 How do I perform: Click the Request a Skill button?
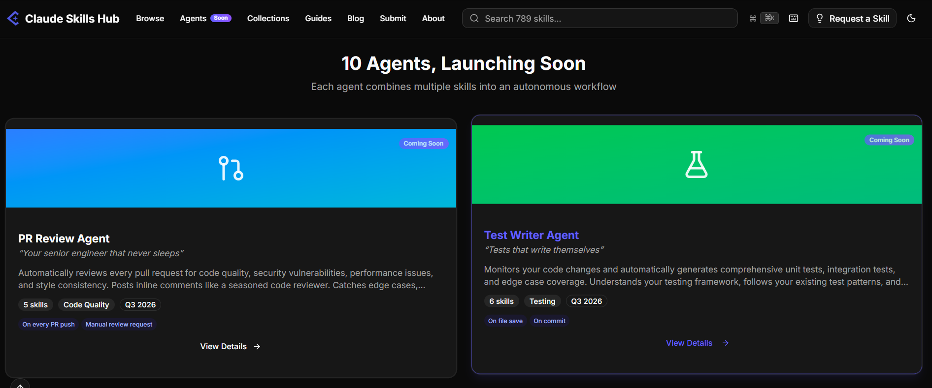[x=852, y=18]
